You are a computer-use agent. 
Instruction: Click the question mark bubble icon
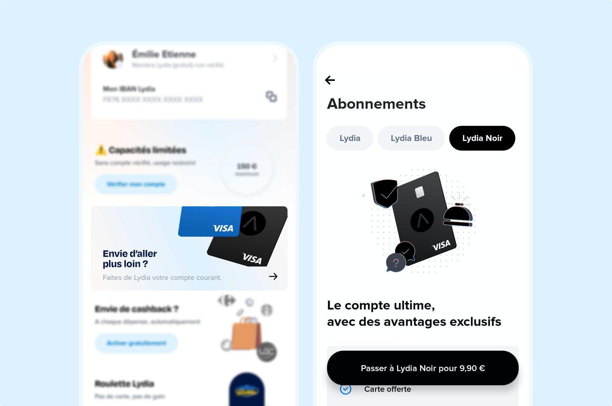tap(396, 263)
